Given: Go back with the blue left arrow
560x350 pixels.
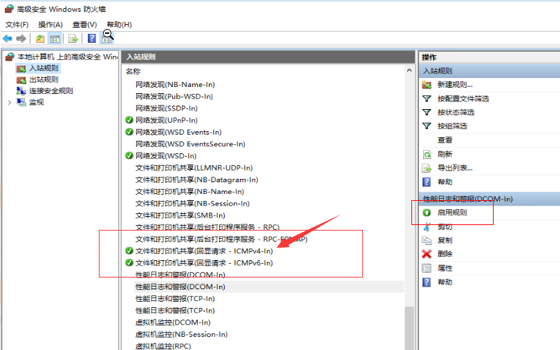Looking at the screenshot, I should click(7, 39).
